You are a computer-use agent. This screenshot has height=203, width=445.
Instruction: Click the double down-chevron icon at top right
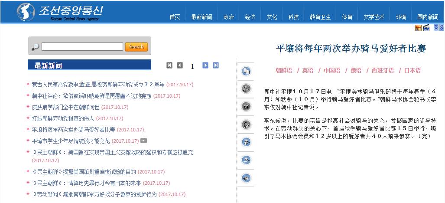pos(442,28)
